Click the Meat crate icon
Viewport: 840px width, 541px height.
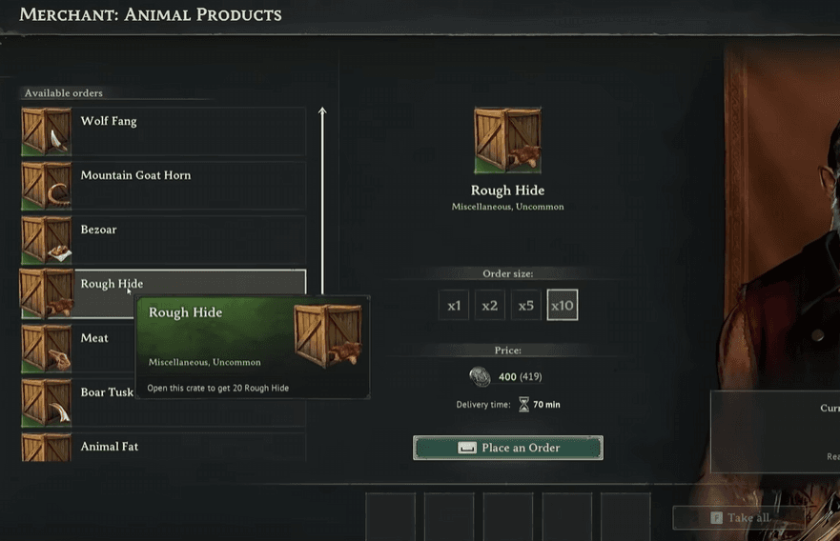coord(46,349)
